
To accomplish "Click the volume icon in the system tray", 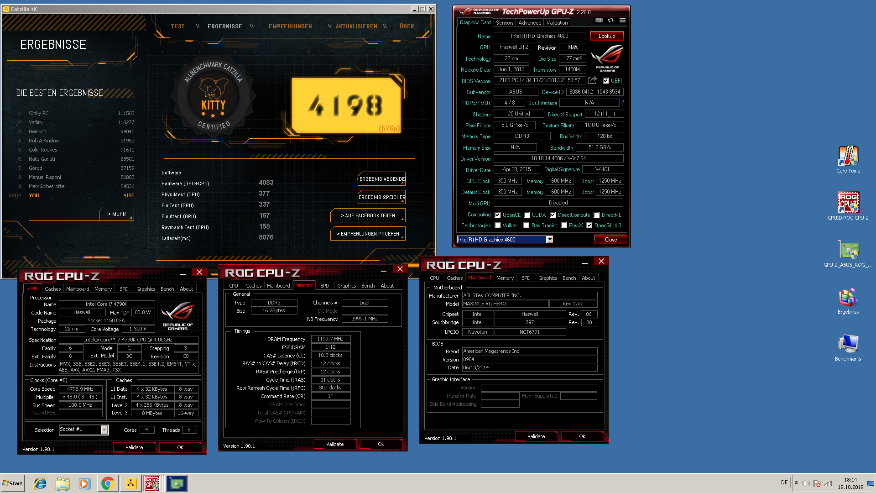I will tap(806, 483).
